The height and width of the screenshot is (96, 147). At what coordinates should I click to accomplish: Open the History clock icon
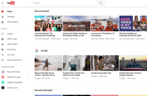(3, 34)
